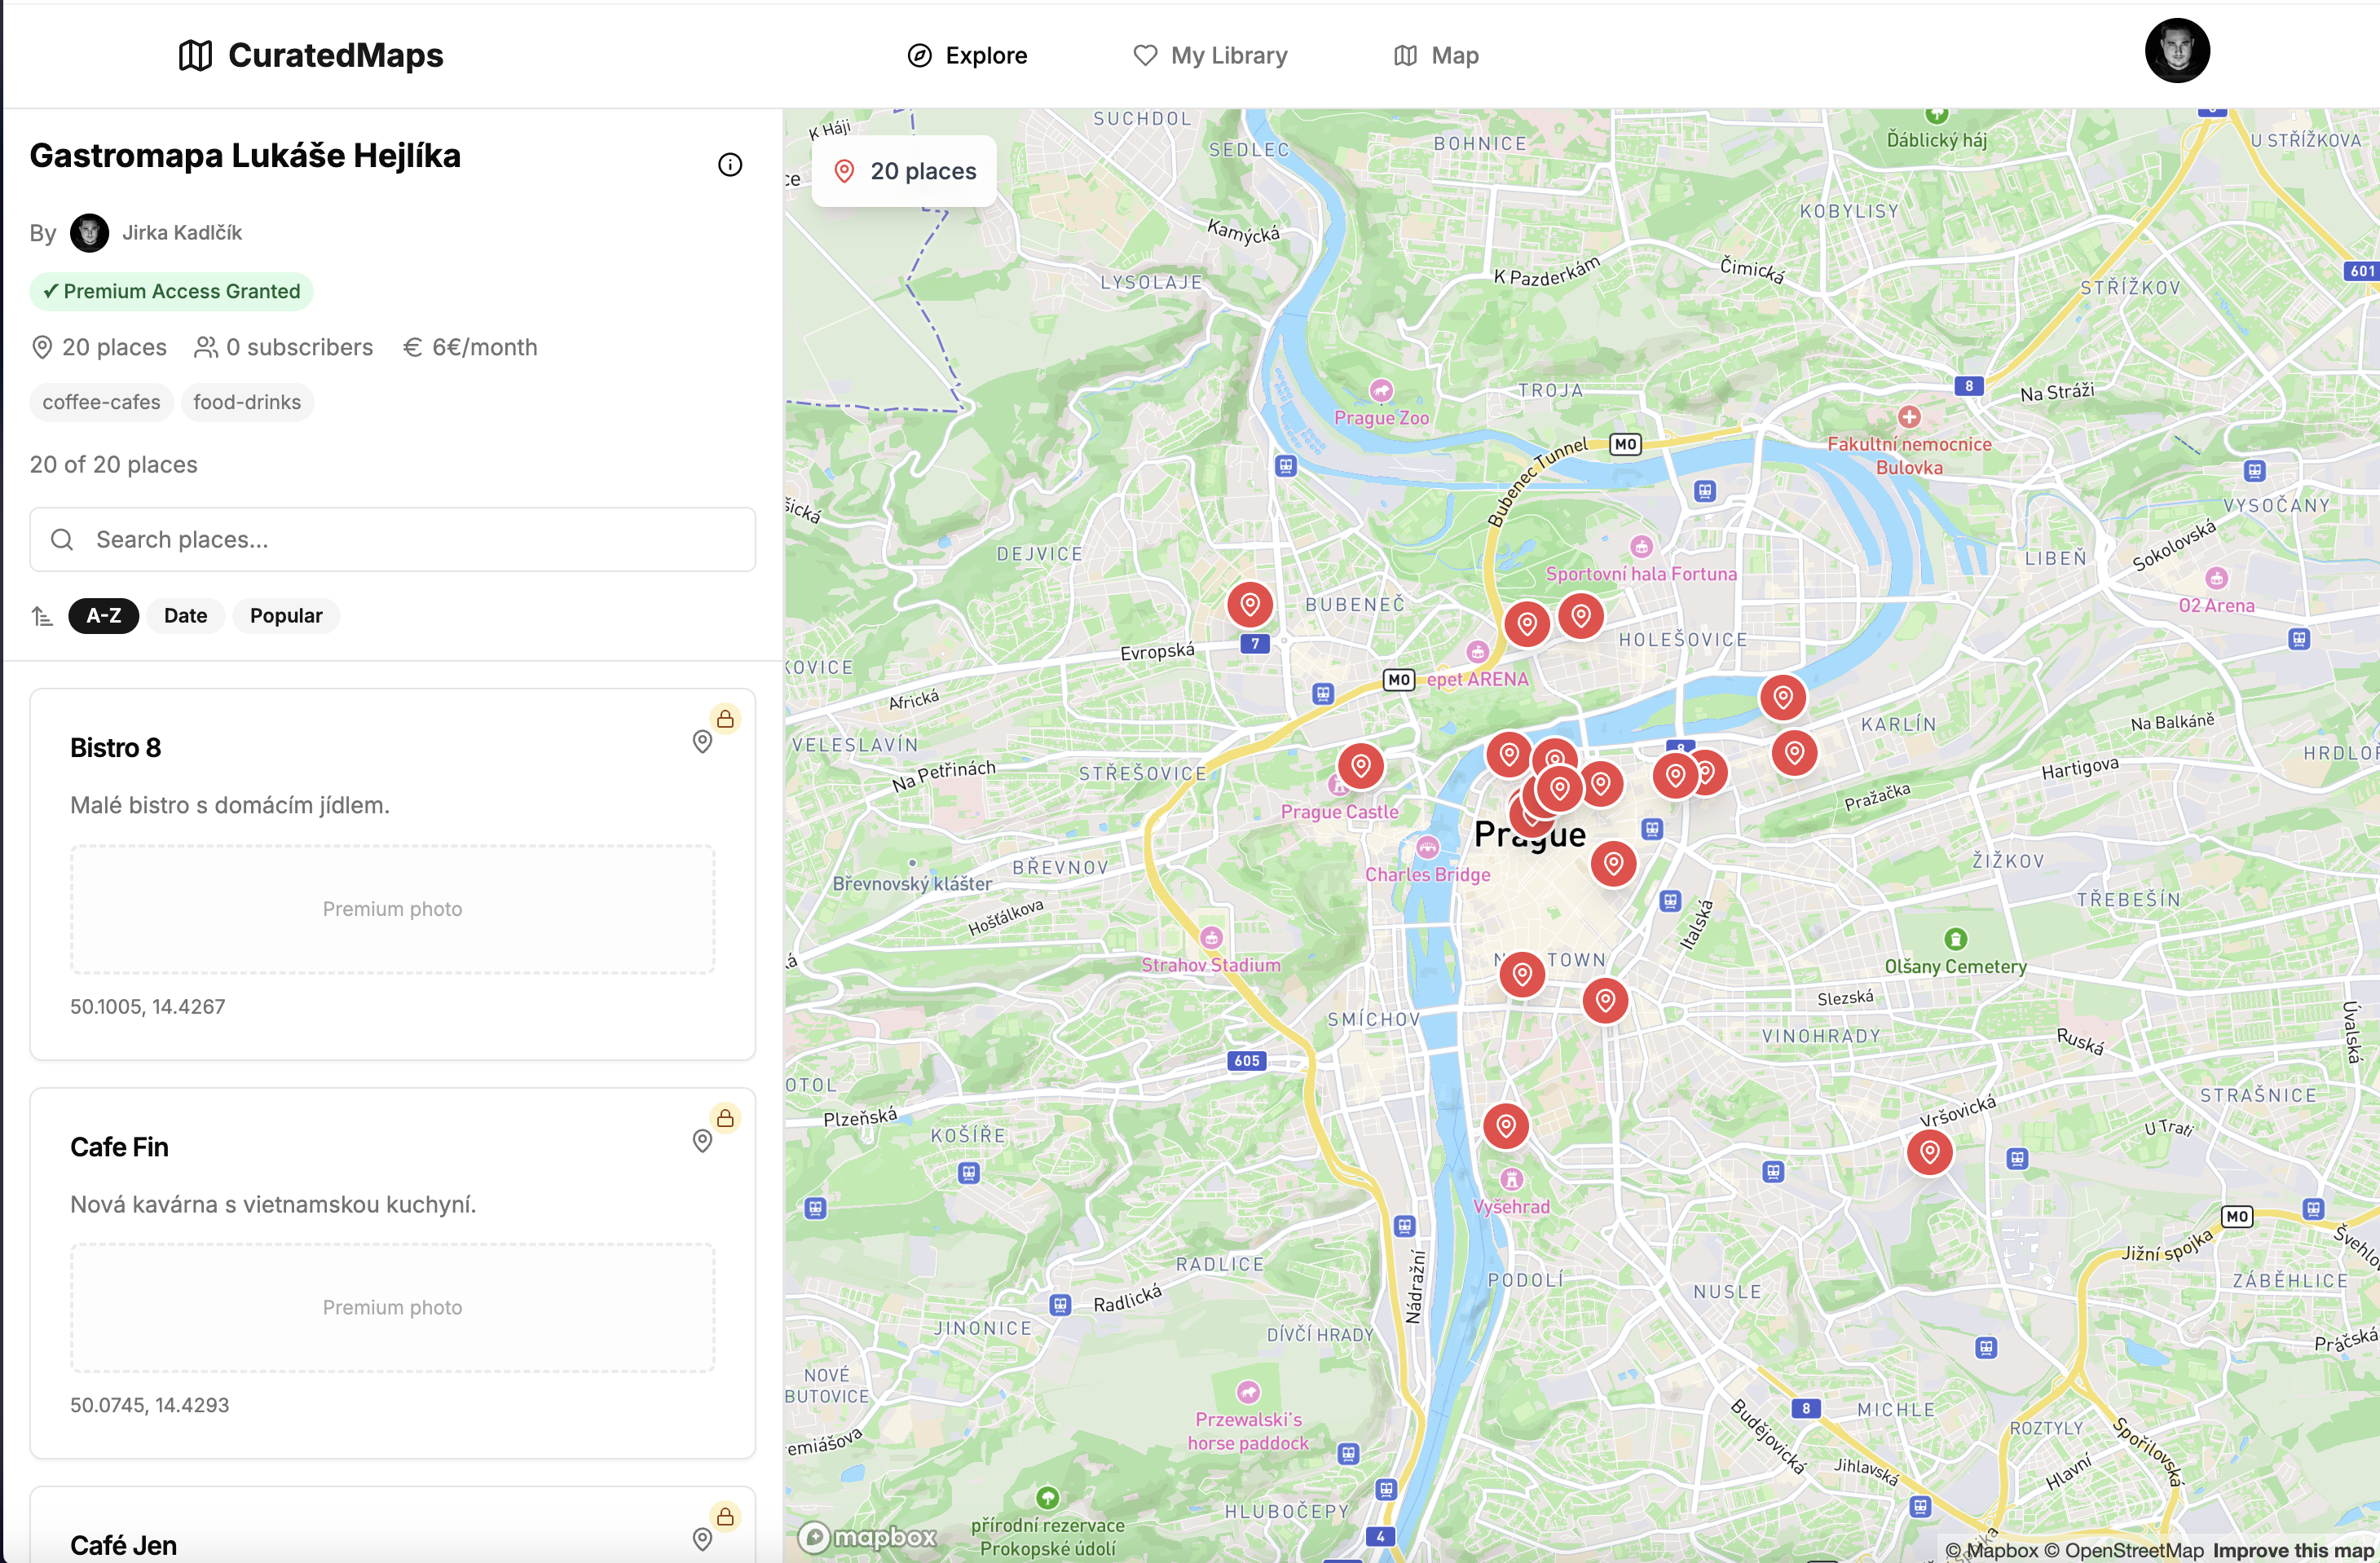
Task: Click the O2 Arena icon on the map
Action: point(2217,578)
